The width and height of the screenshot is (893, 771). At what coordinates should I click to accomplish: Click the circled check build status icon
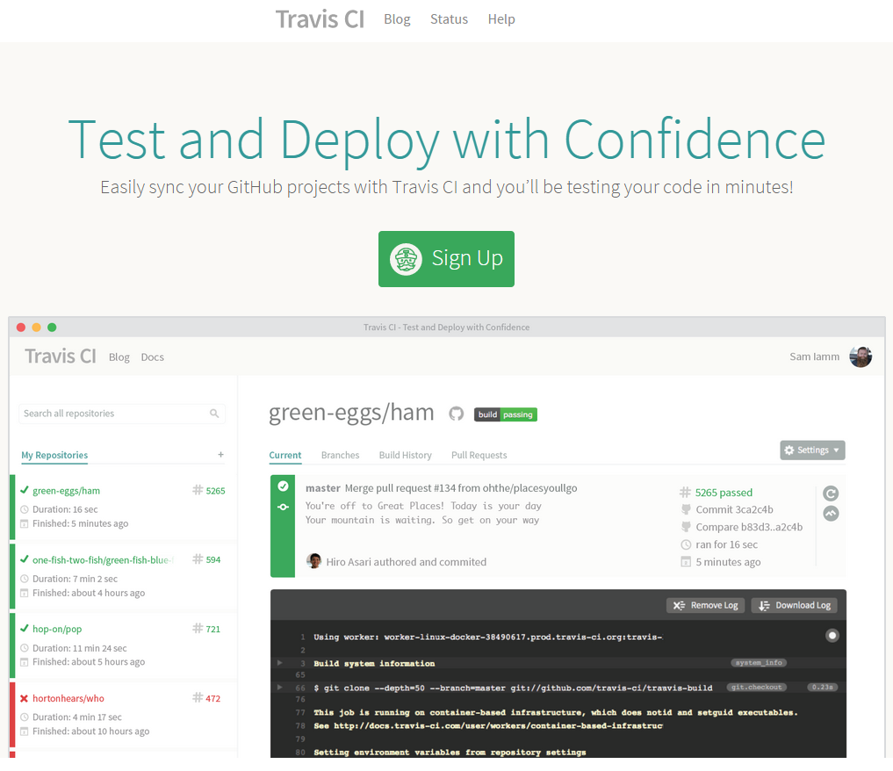(x=283, y=486)
